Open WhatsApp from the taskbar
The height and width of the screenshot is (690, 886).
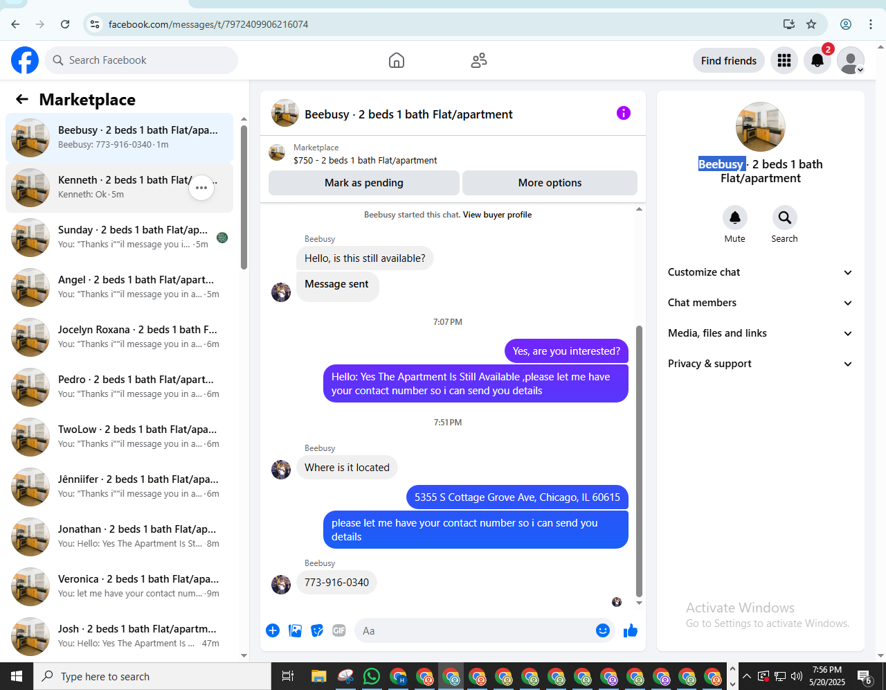click(x=372, y=676)
